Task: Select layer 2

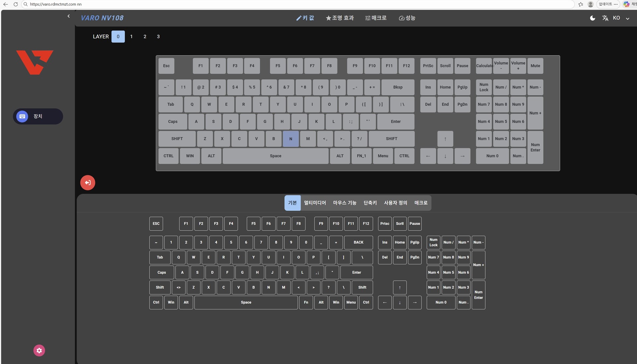Action: [145, 36]
